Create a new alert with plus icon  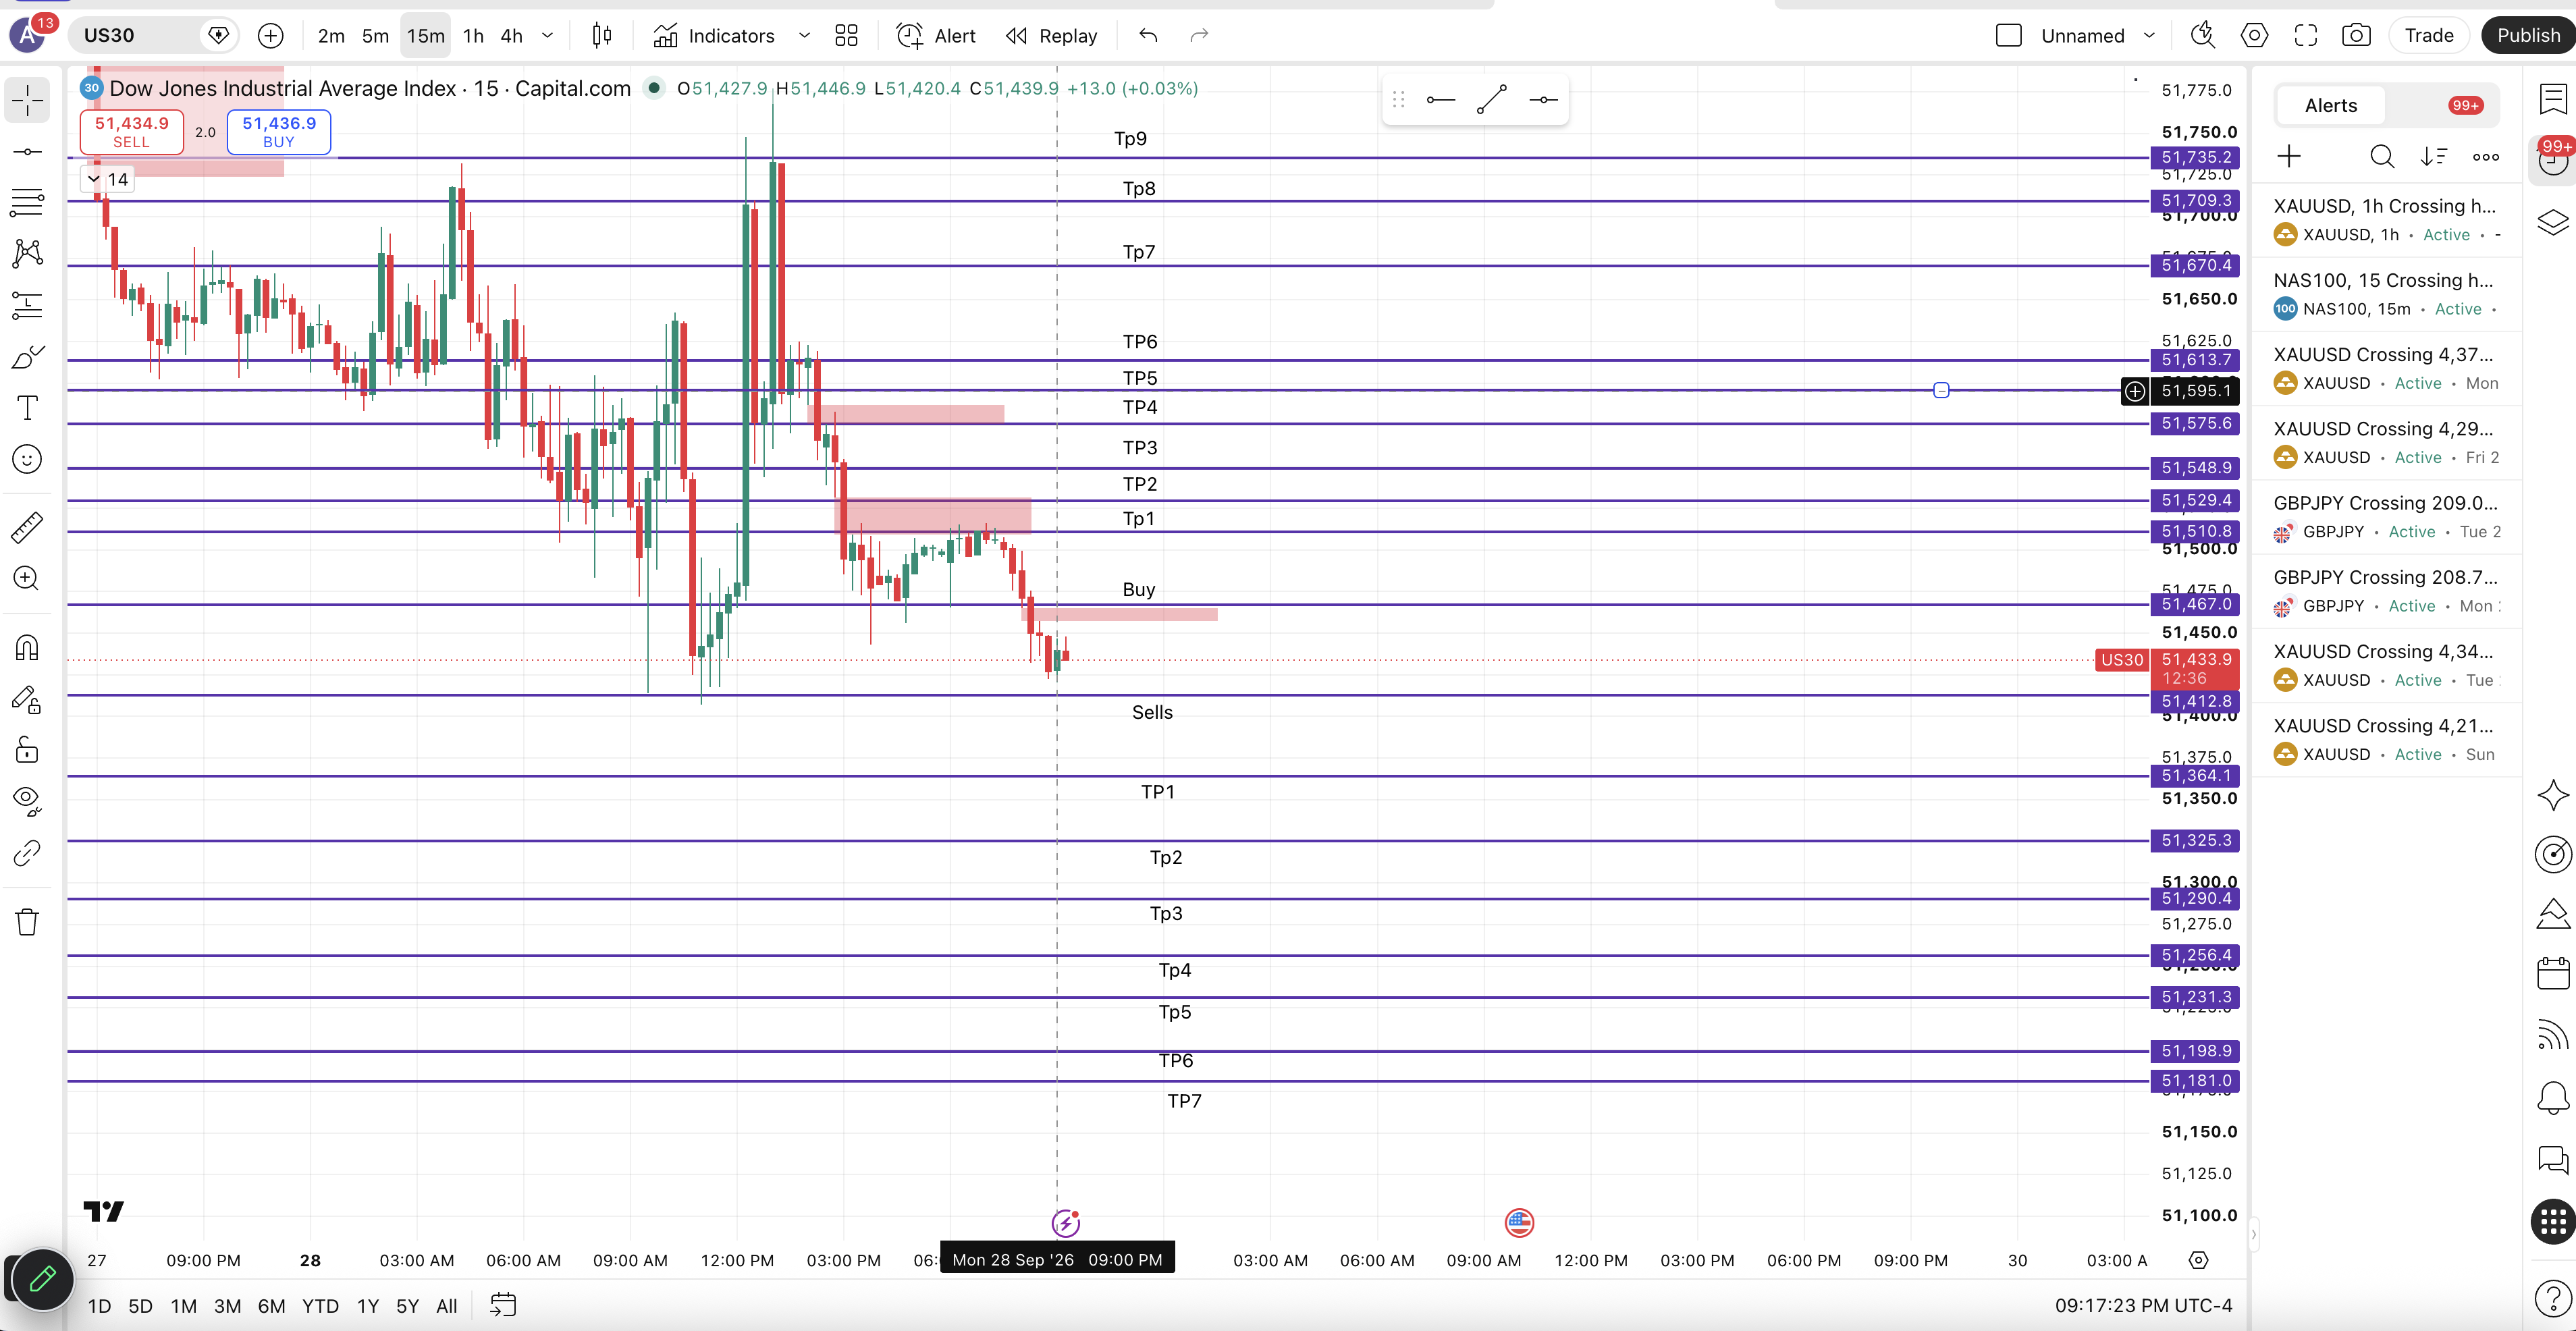click(2289, 157)
